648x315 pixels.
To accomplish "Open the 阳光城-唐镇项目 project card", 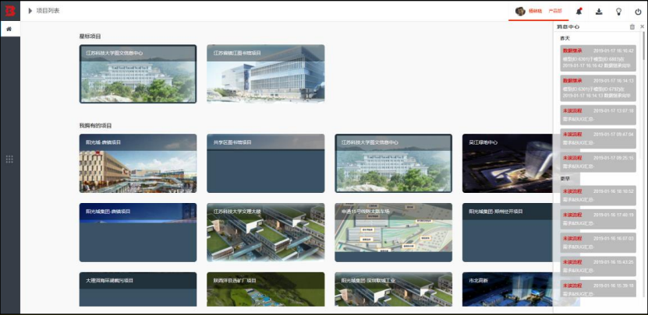I will 138,163.
